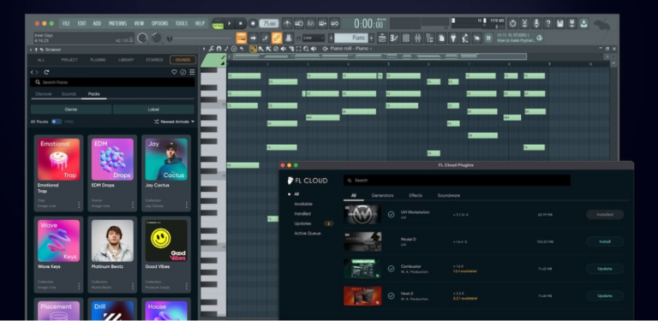The image size is (658, 321).
Task: Click the export download icon
Action: click(583, 23)
